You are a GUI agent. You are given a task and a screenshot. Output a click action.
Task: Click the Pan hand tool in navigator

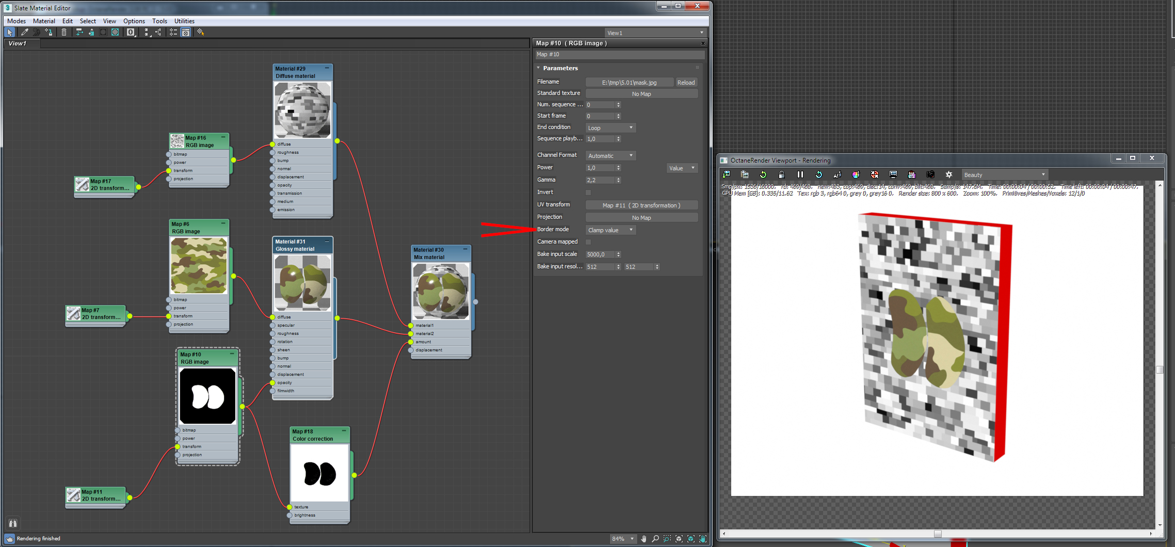click(x=643, y=539)
